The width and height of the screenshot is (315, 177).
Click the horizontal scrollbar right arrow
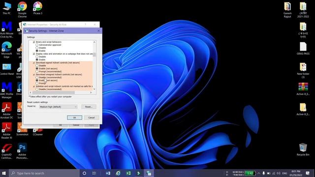[x=91, y=92]
